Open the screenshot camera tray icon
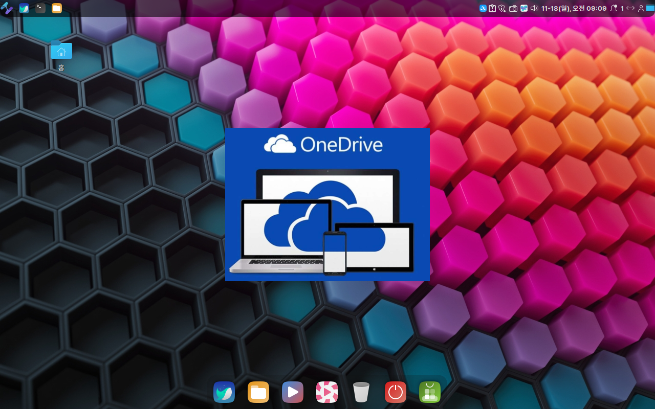The image size is (655, 409). pos(513,8)
